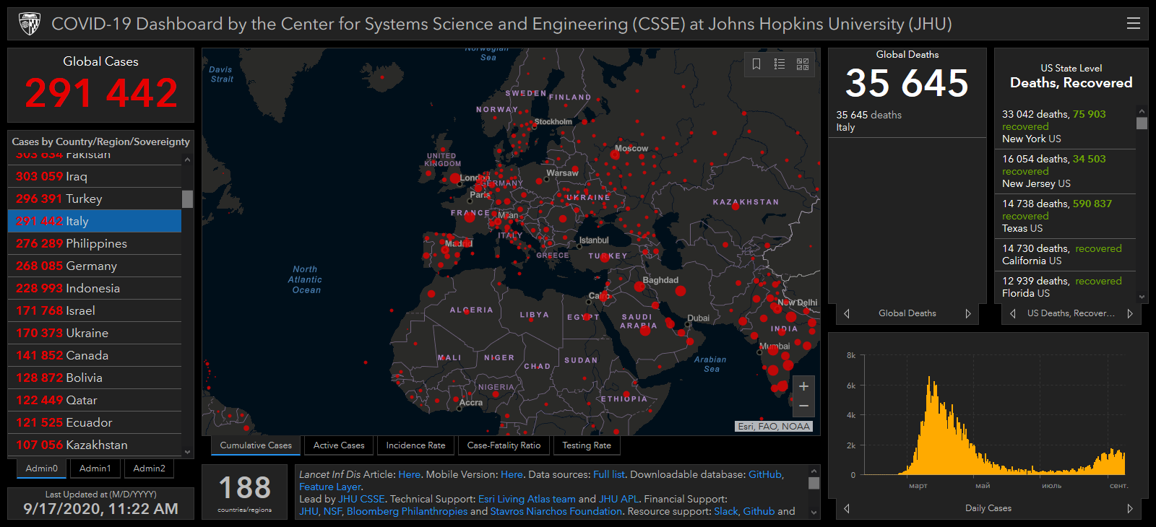Click the highlighted Italy row
This screenshot has height=527, width=1156.
coord(95,221)
